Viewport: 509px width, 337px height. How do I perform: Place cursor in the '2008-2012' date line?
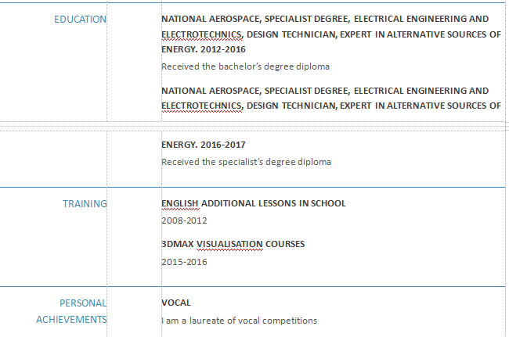[x=184, y=220]
